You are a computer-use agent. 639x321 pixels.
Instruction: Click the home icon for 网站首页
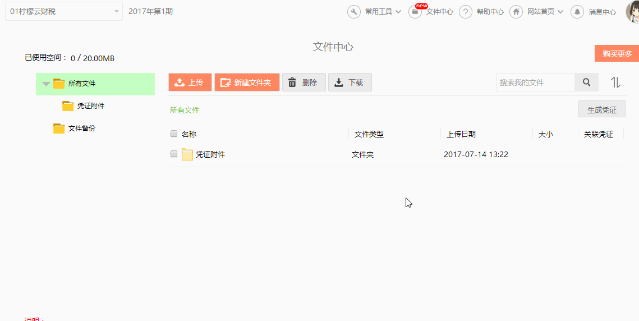(x=516, y=12)
